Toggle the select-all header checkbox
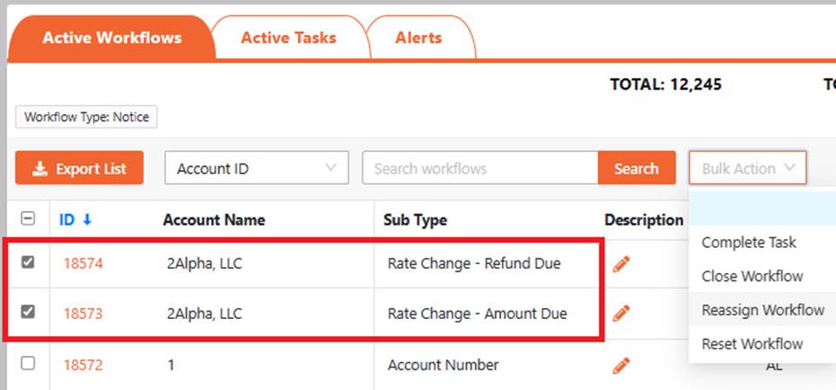This screenshot has width=836, height=390. pyautogui.click(x=28, y=219)
